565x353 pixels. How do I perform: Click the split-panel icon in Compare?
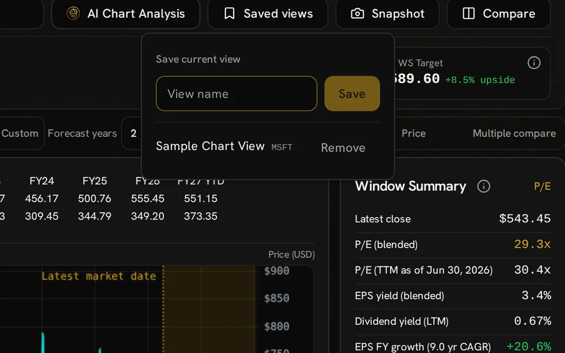coord(468,14)
